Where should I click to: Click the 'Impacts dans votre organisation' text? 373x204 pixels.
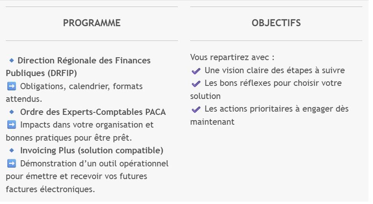[x=87, y=125]
